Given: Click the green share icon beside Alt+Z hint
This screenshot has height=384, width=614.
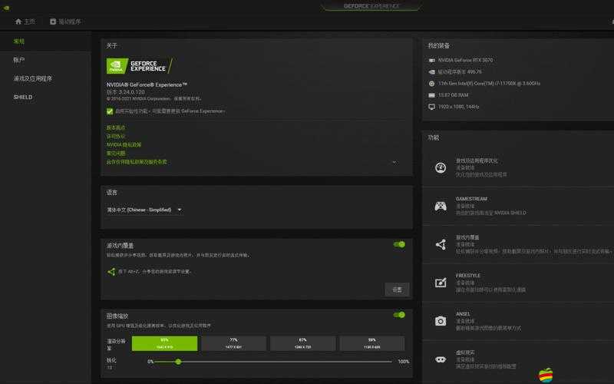Looking at the screenshot, I should [111, 272].
